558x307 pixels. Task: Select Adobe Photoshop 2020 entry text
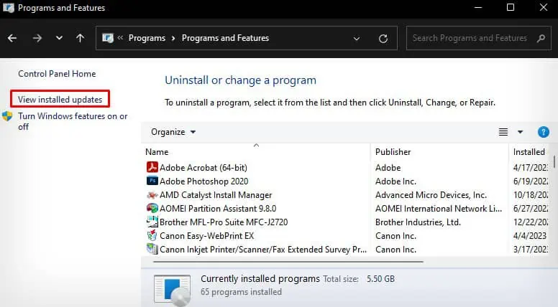pos(204,181)
